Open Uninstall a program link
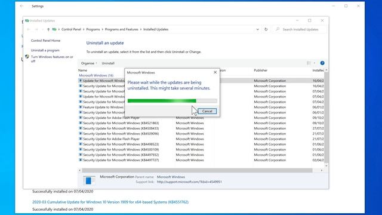The height and width of the screenshot is (215, 382). coord(45,50)
